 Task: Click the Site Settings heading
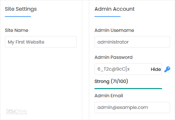[21, 9]
